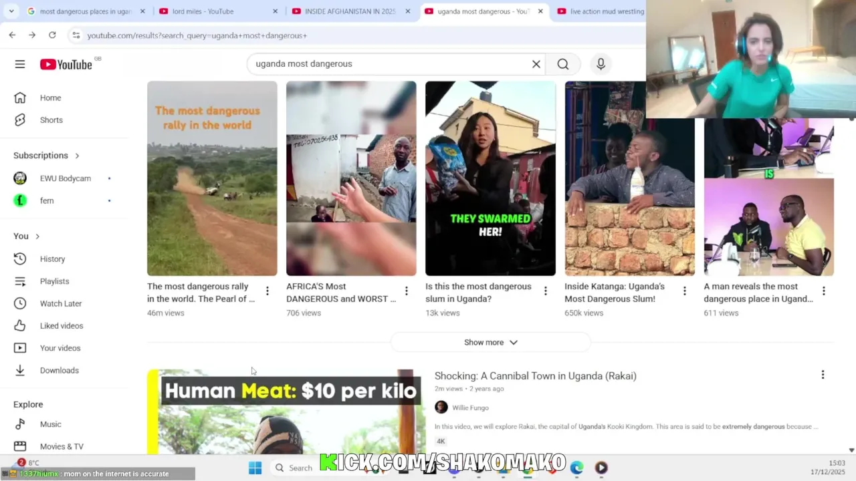Open 'A man reveals the most dangerous place' title
856x481 pixels.
click(758, 293)
